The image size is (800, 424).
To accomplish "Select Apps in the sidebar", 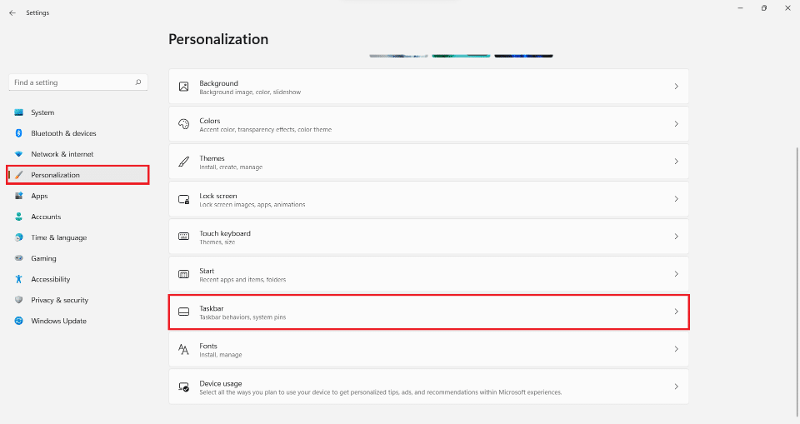I will click(x=39, y=196).
